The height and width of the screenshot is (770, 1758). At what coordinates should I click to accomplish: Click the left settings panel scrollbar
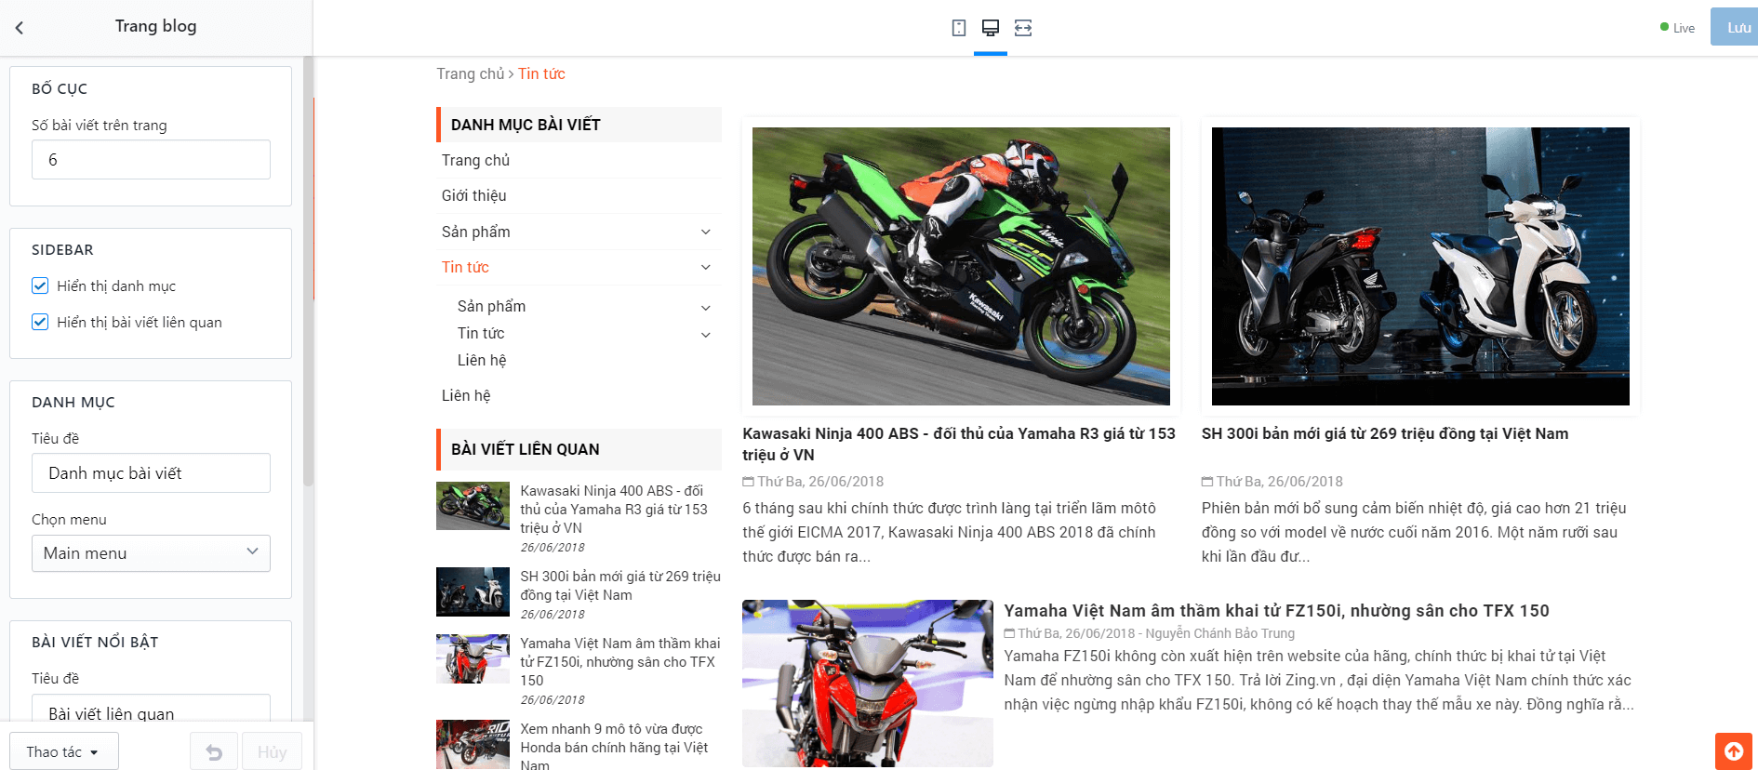pyautogui.click(x=309, y=272)
